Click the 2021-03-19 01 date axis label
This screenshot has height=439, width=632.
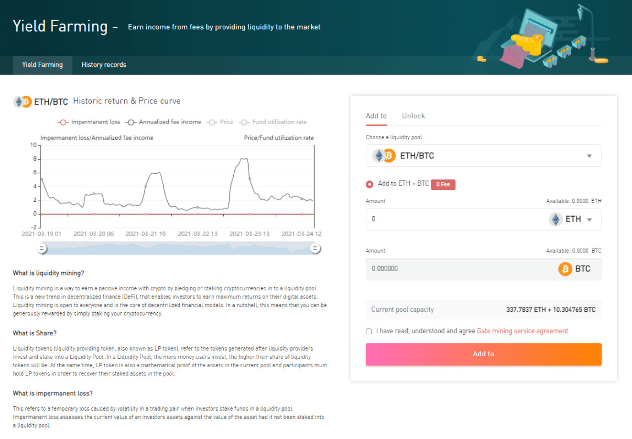click(42, 234)
